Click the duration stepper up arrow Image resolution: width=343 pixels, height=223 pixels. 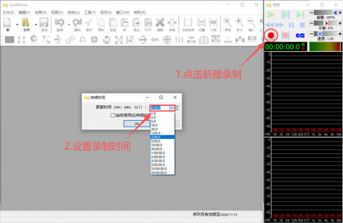pyautogui.click(x=177, y=107)
